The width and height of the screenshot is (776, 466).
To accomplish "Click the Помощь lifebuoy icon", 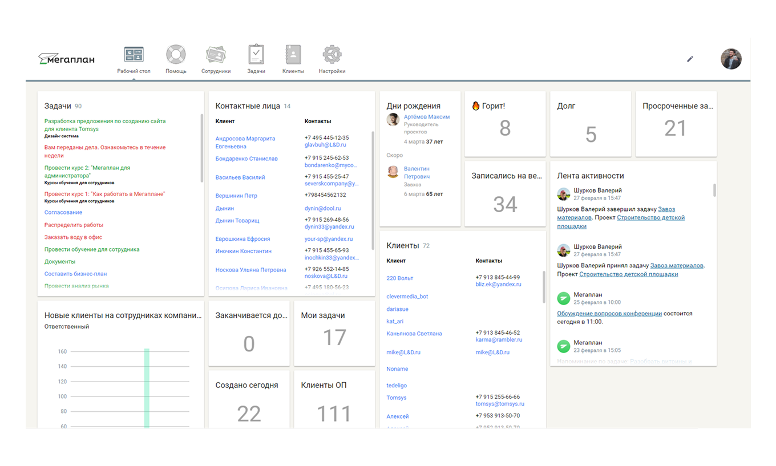I will coord(176,55).
